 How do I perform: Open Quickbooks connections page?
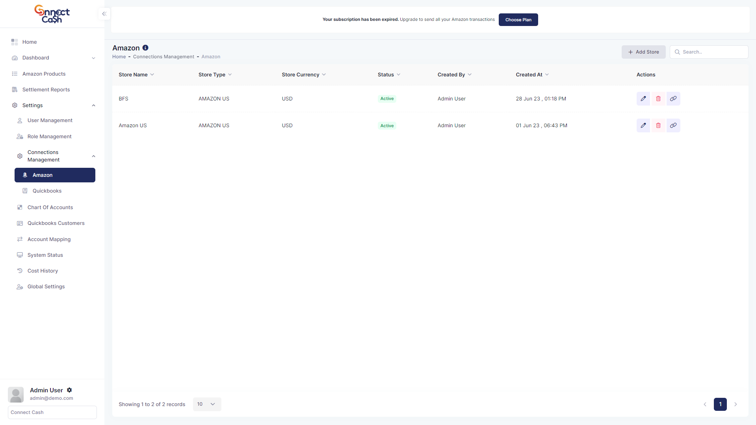(47, 191)
